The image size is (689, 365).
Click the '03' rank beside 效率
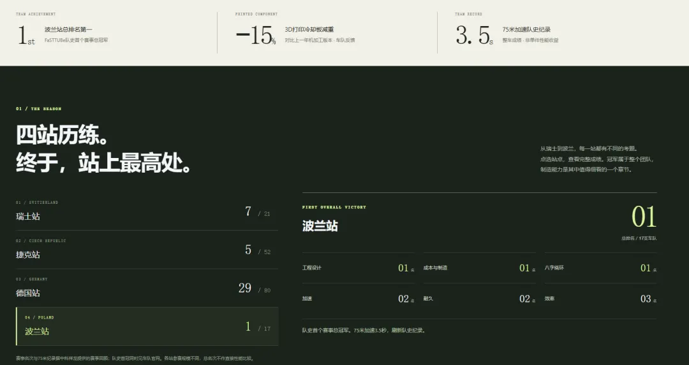pyautogui.click(x=646, y=299)
